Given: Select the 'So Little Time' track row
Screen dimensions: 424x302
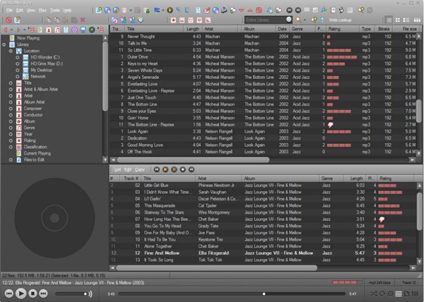Looking at the screenshot, I should tap(264, 50).
